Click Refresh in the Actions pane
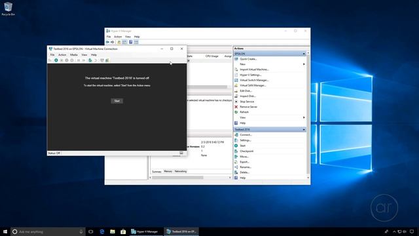This screenshot has width=419, height=236. [244, 112]
